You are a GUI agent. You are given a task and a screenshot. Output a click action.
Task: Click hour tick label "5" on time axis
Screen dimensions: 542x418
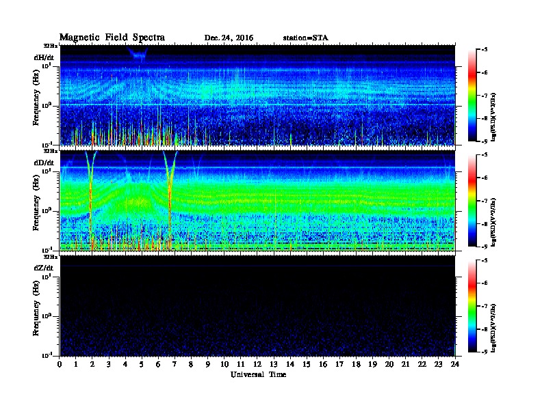[142, 364]
